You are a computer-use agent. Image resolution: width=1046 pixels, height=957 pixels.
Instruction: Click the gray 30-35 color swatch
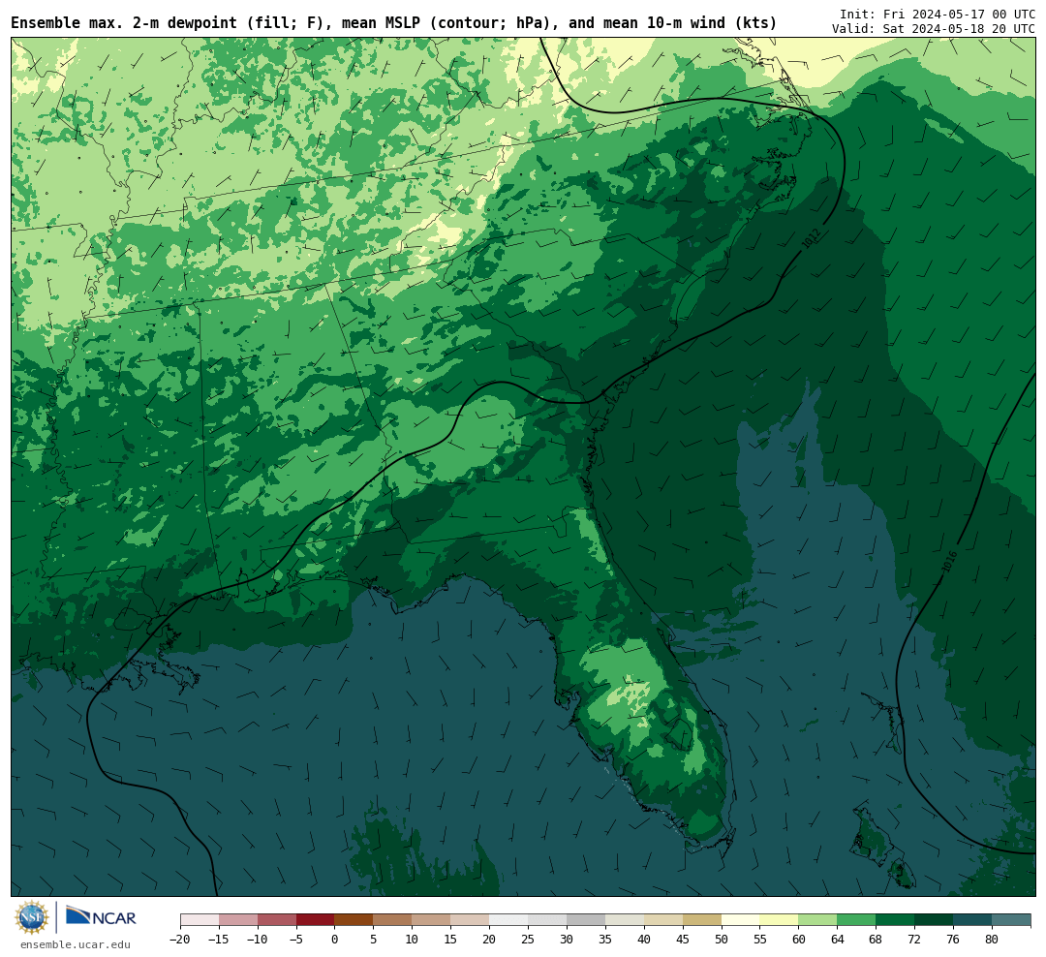tap(586, 920)
